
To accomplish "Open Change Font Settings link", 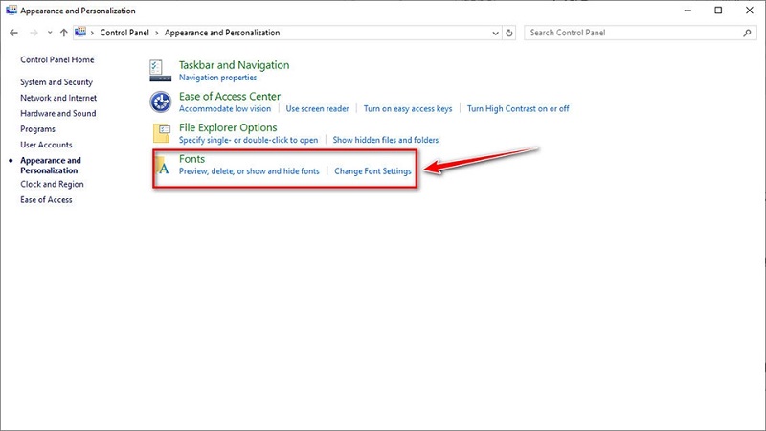I will pyautogui.click(x=372, y=171).
